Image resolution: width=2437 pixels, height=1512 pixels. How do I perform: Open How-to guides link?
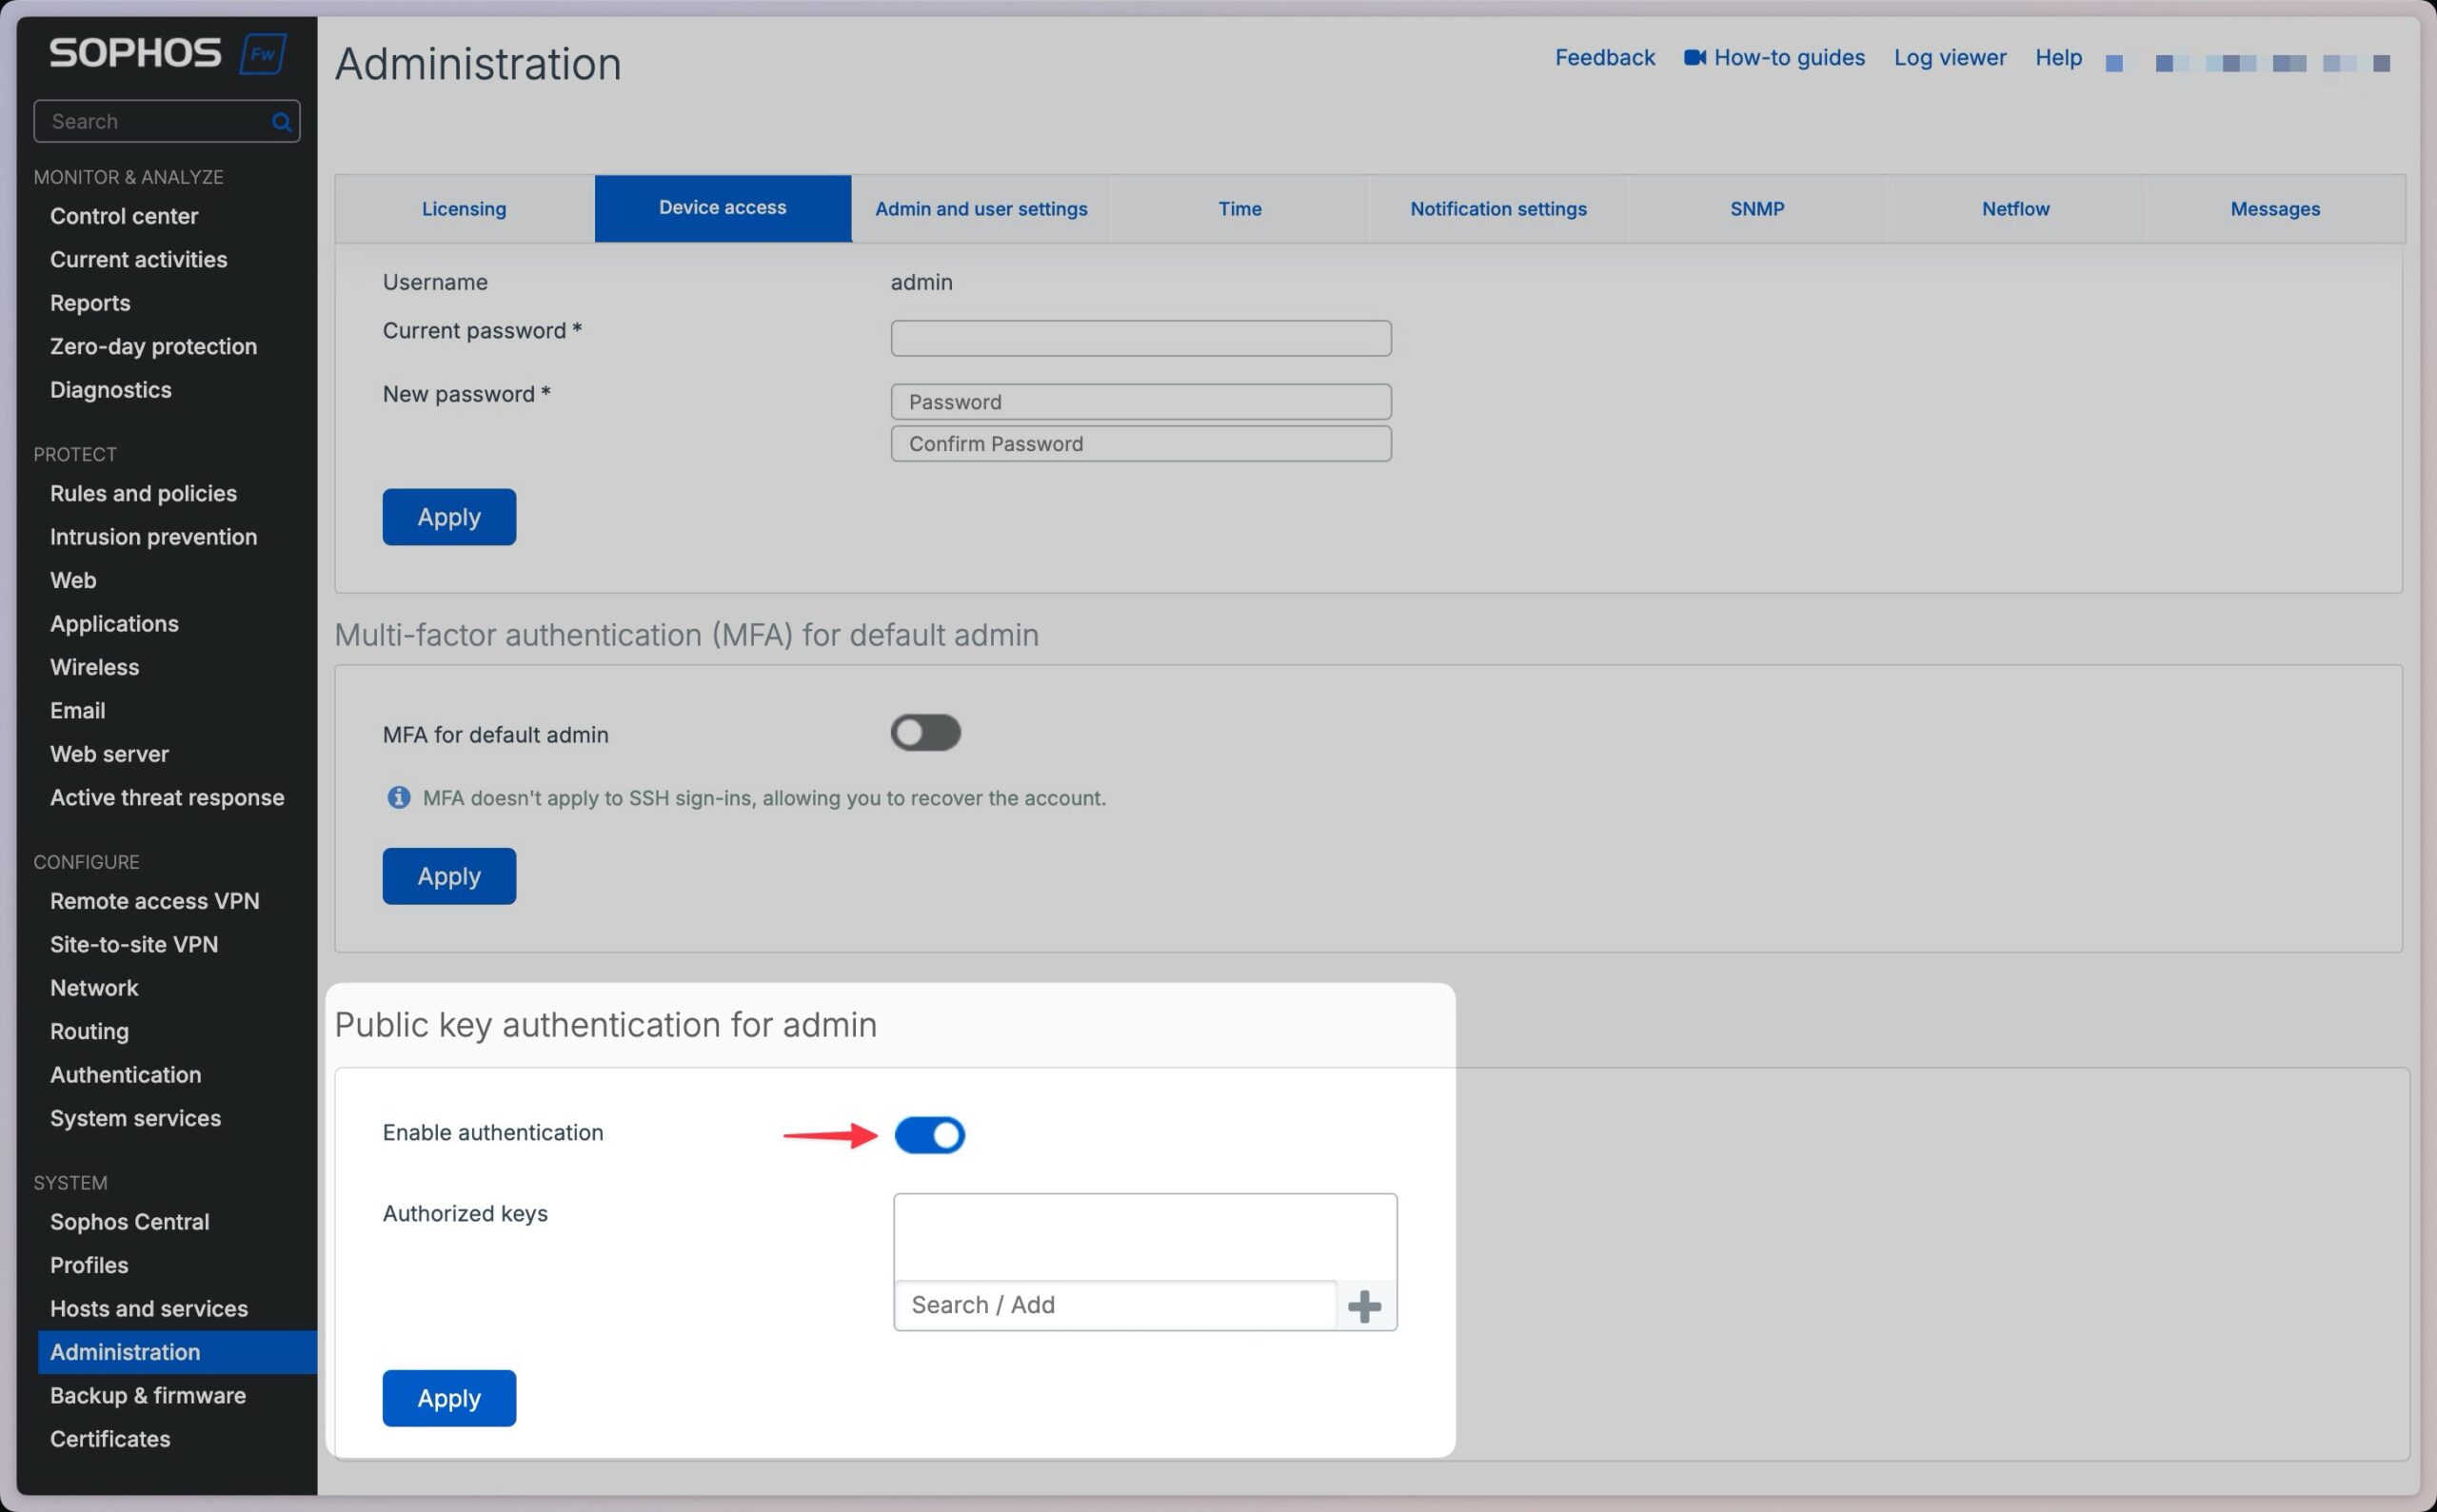click(1789, 58)
